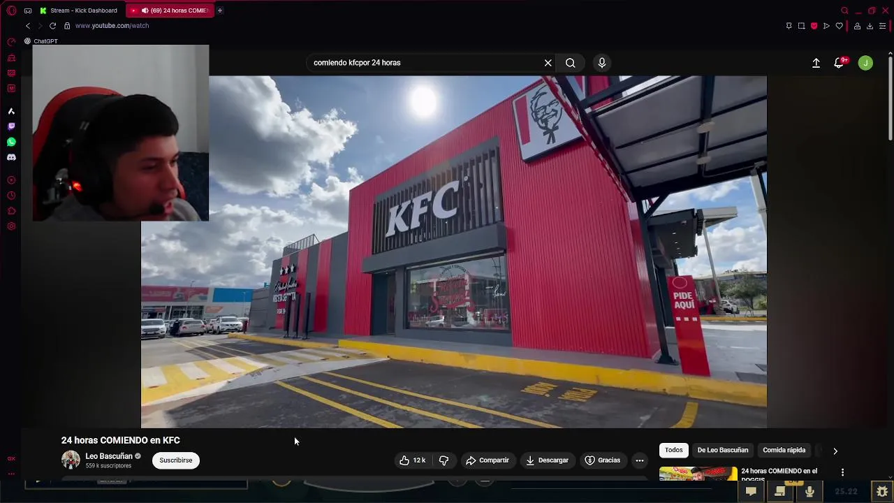Screen dimensions: 894x503
Task: Go back one page
Action: [28, 26]
